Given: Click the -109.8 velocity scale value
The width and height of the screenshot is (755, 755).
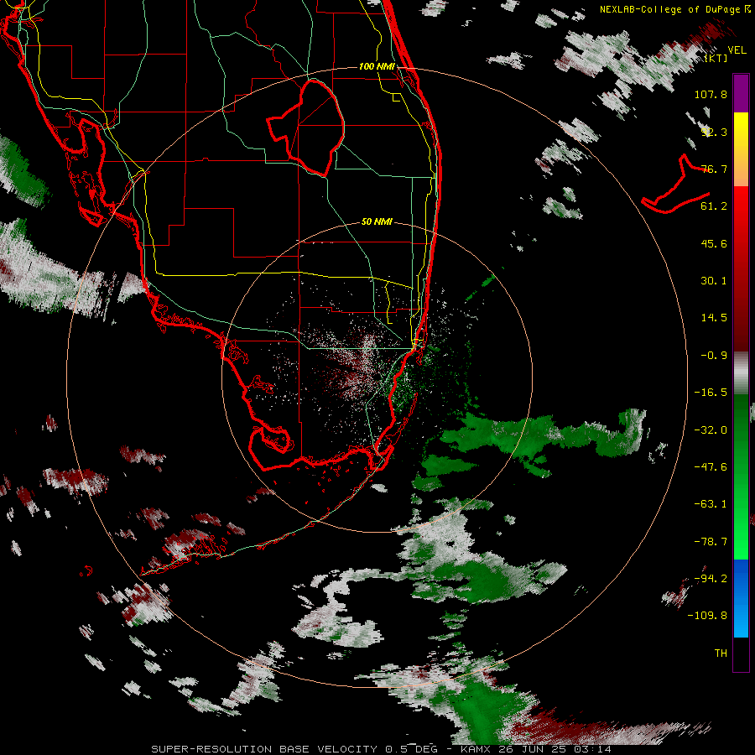Looking at the screenshot, I should tap(707, 616).
